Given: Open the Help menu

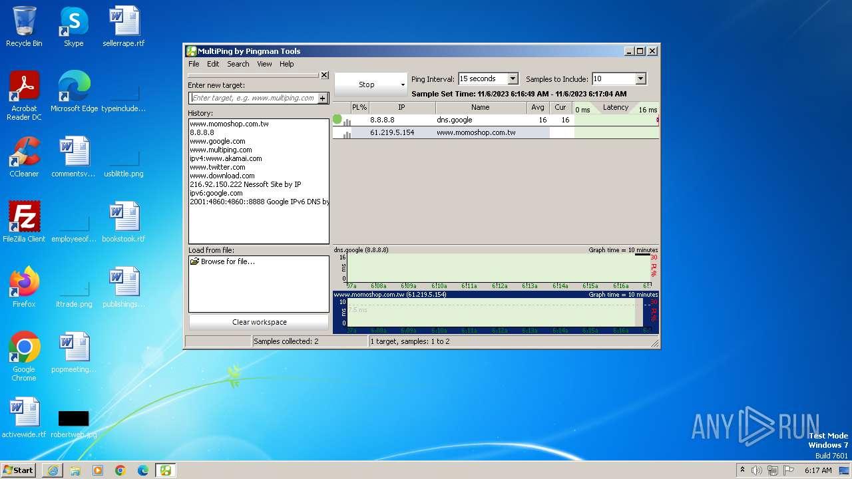Looking at the screenshot, I should pyautogui.click(x=287, y=64).
